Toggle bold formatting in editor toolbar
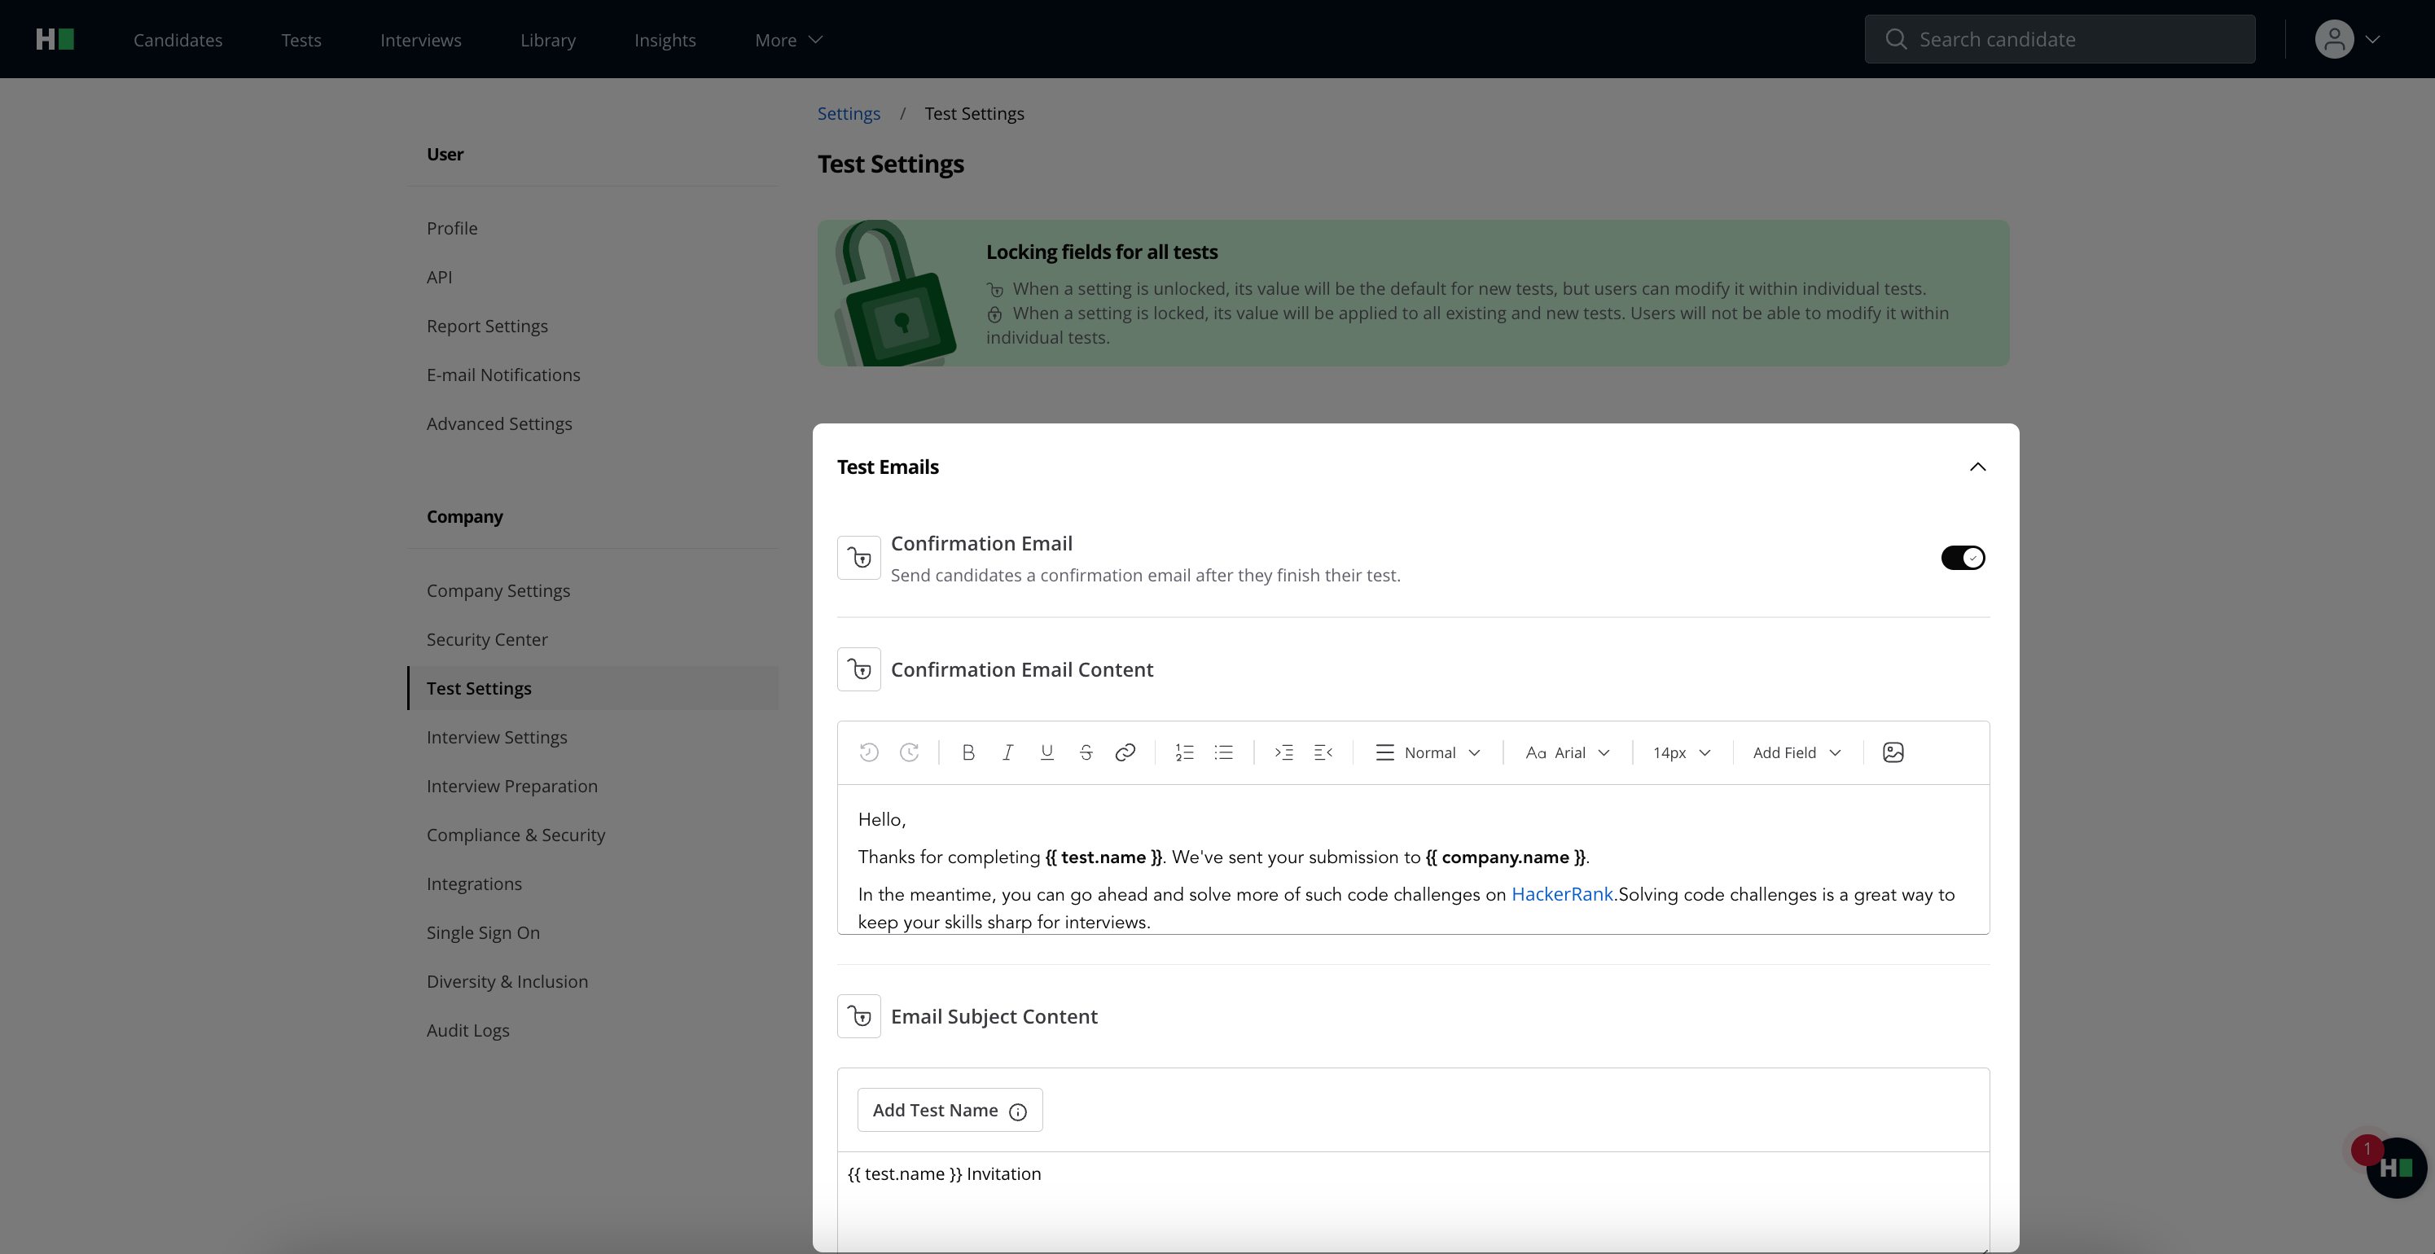 [x=968, y=752]
